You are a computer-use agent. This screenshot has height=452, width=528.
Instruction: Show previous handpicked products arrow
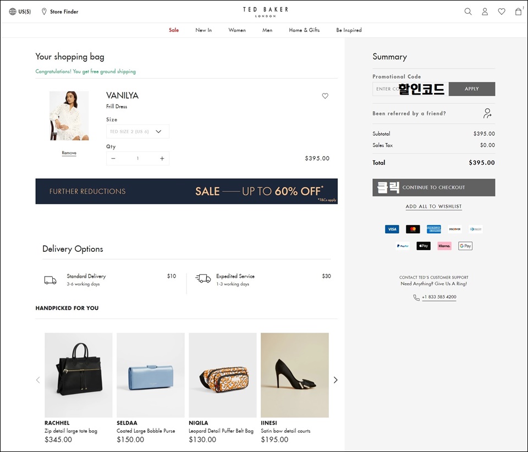[38, 380]
